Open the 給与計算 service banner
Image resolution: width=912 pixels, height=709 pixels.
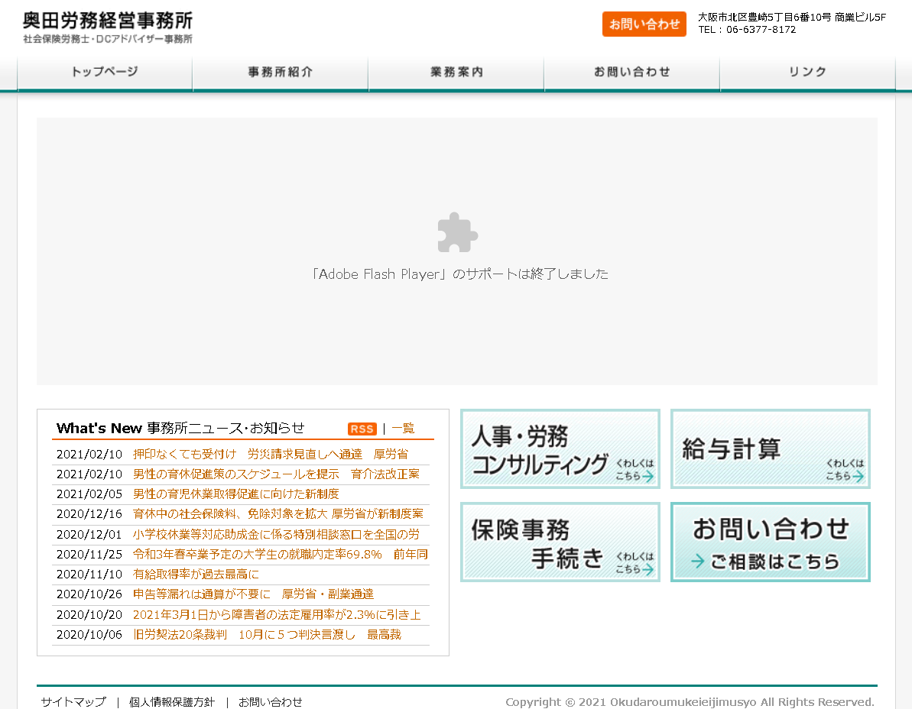click(769, 448)
